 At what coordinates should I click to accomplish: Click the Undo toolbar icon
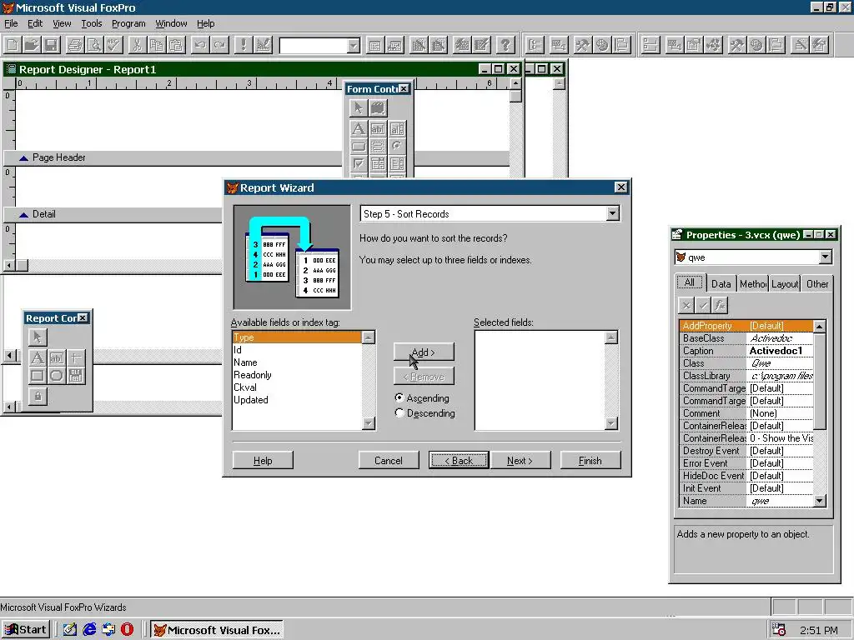pos(200,45)
